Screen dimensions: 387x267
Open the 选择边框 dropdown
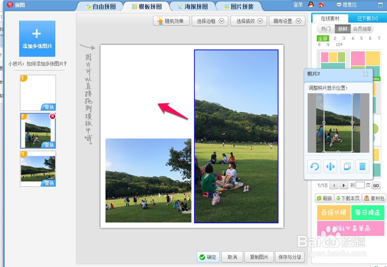point(210,21)
